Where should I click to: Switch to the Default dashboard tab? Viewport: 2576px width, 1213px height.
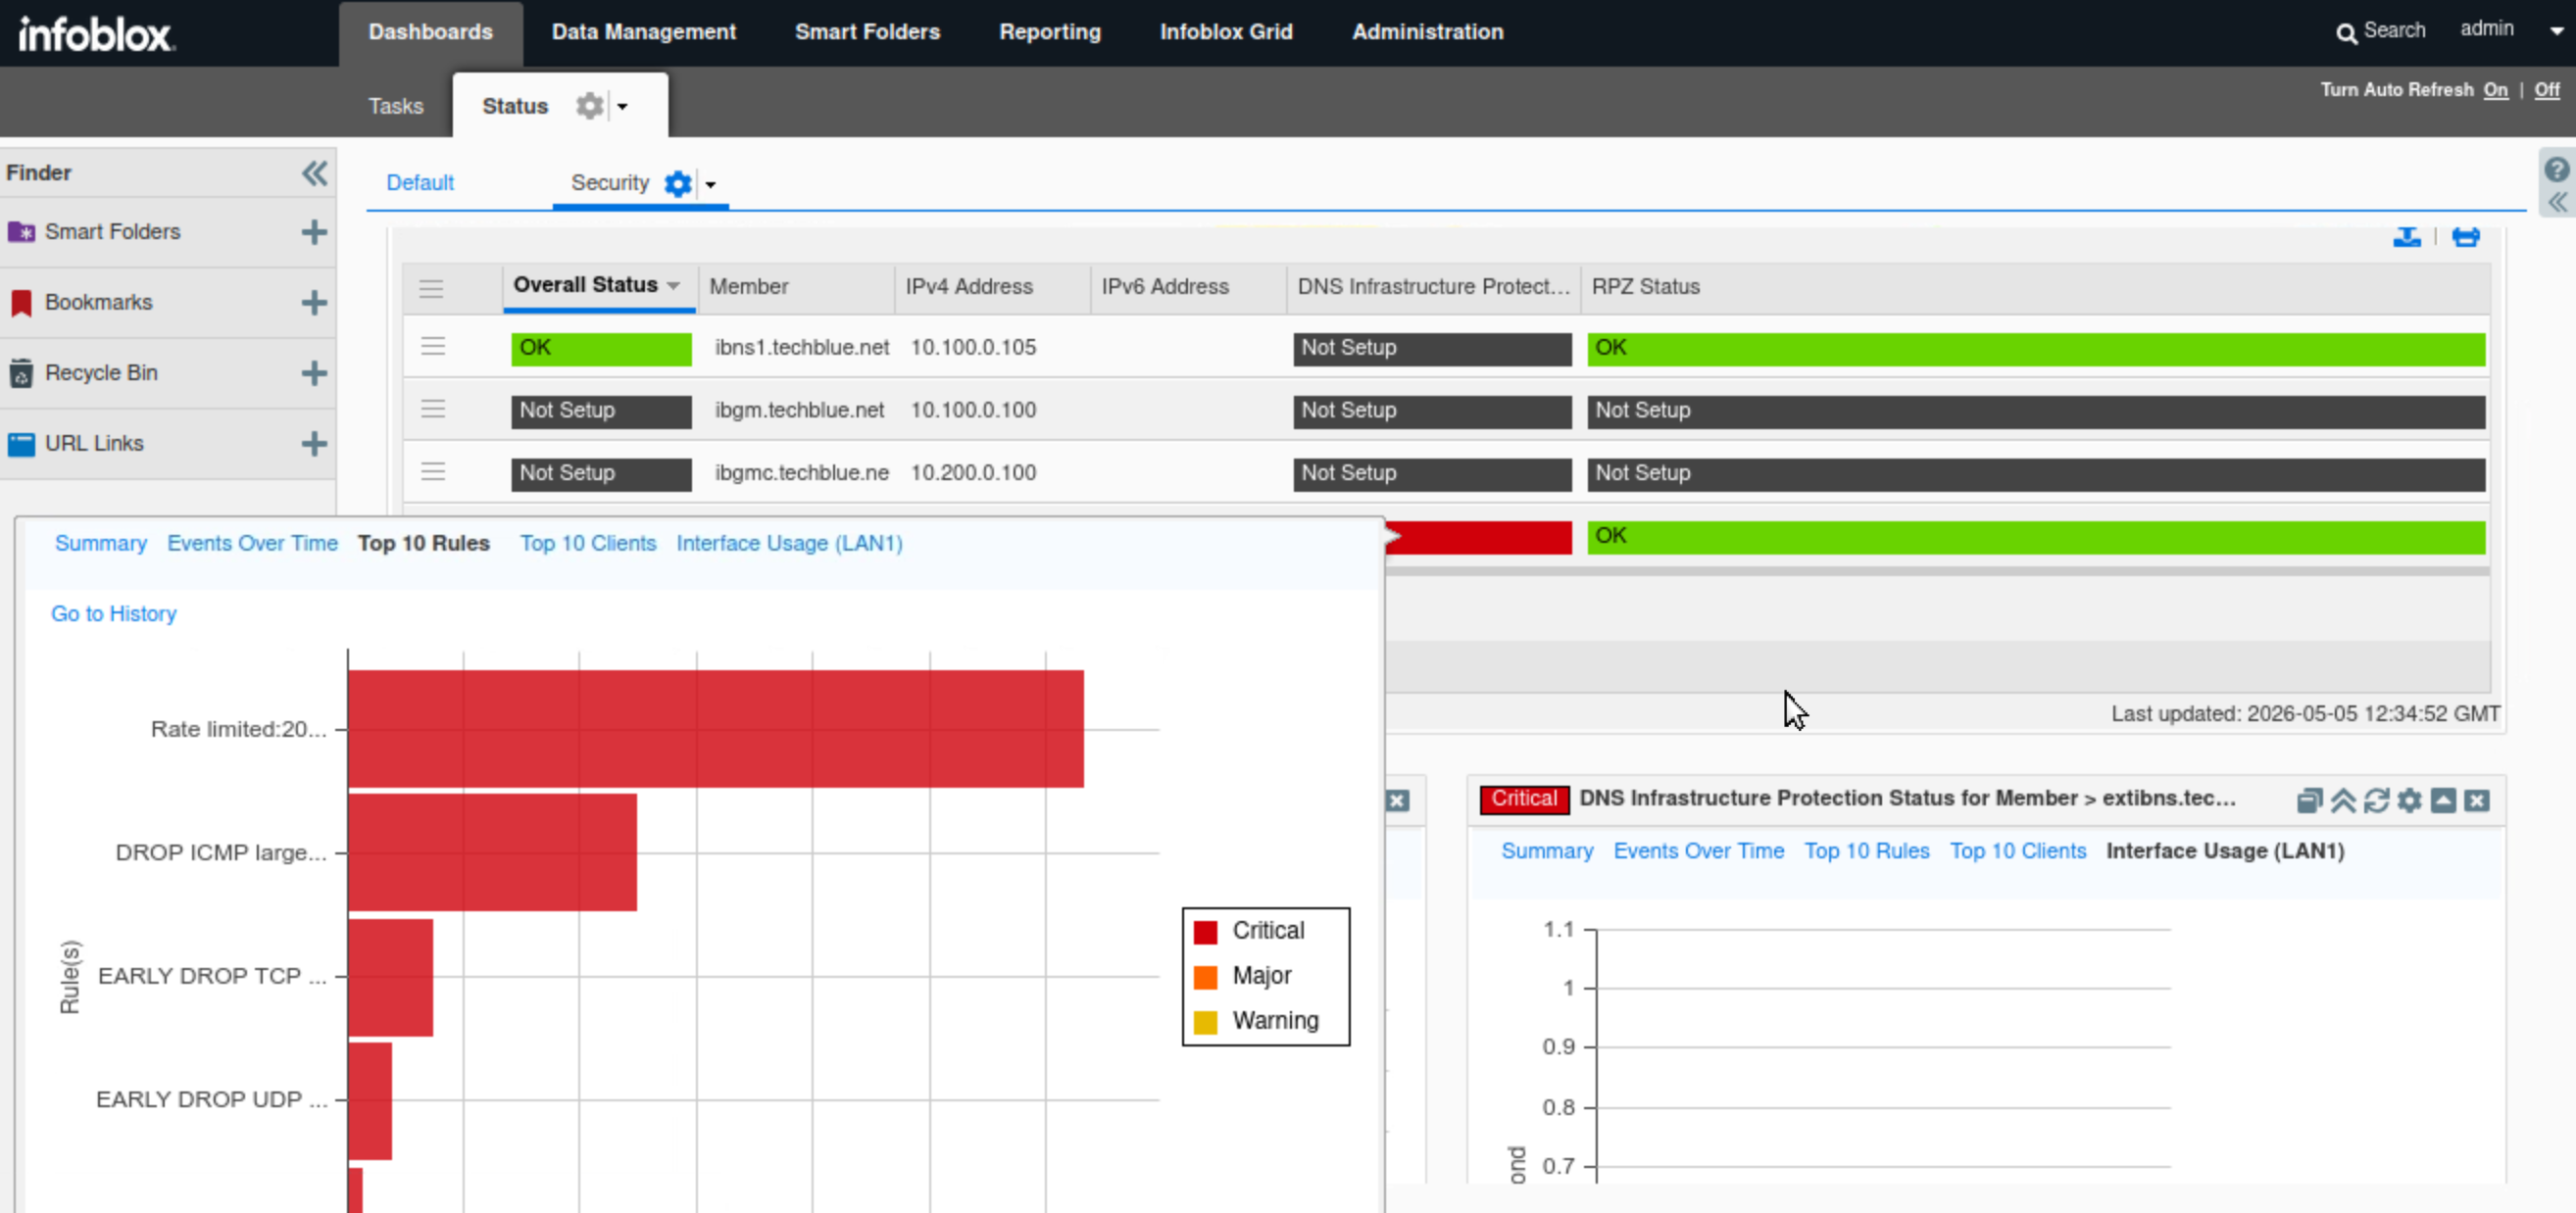click(420, 183)
